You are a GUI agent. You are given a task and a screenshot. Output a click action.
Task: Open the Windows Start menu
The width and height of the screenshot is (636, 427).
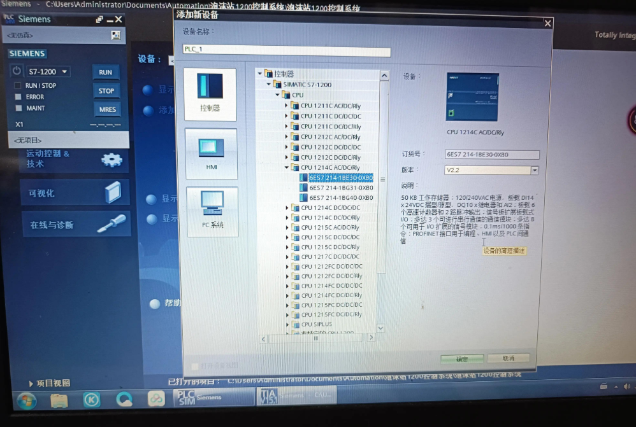click(x=26, y=401)
